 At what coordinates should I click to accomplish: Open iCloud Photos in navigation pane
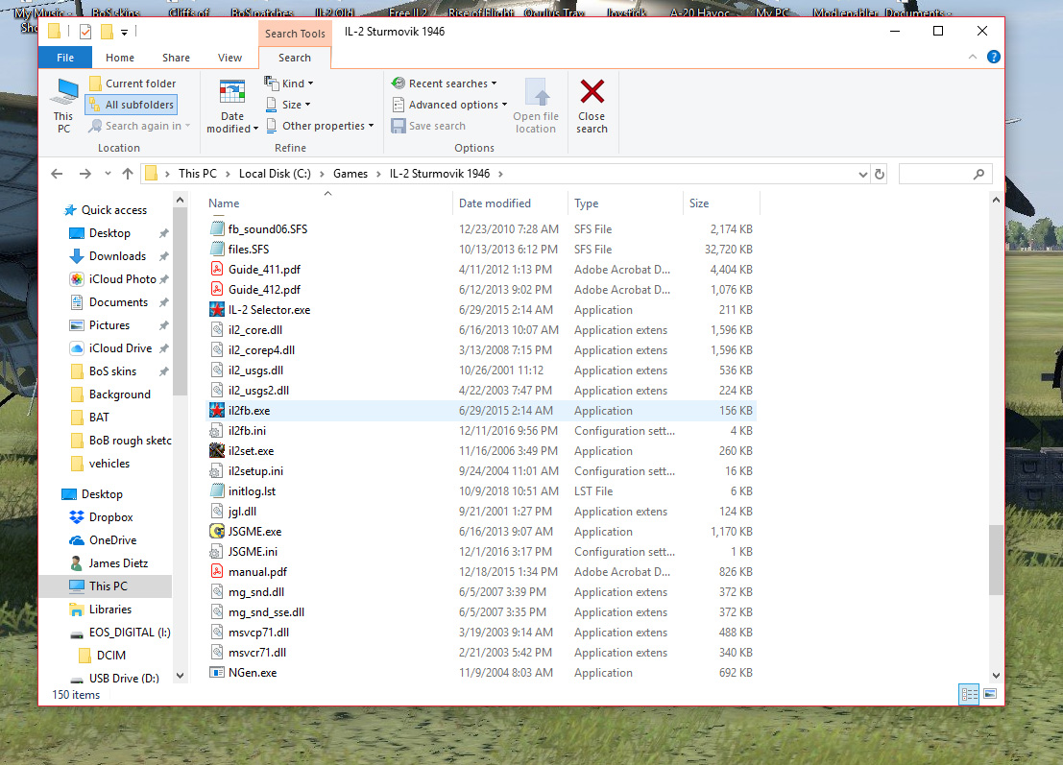pos(122,279)
